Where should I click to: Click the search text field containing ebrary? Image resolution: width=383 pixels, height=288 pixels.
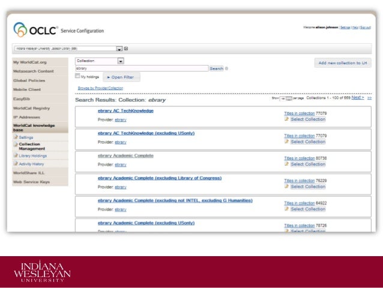tap(142, 69)
